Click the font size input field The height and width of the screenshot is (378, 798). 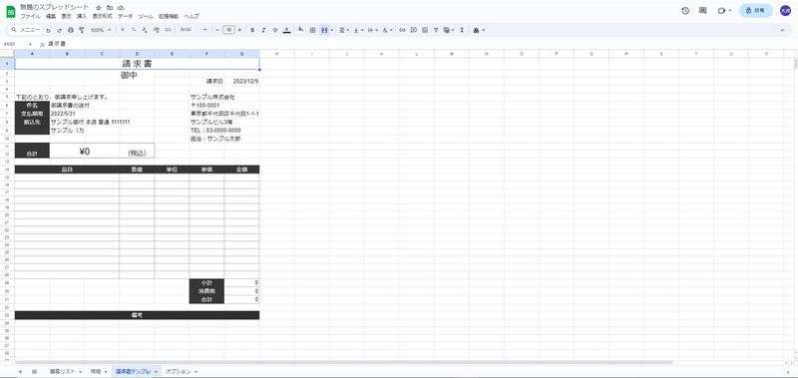point(228,30)
